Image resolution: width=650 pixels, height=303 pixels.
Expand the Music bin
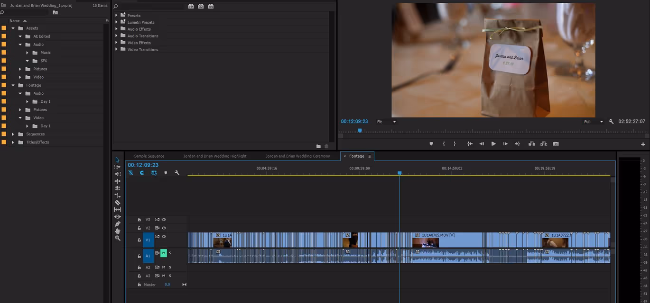point(28,53)
